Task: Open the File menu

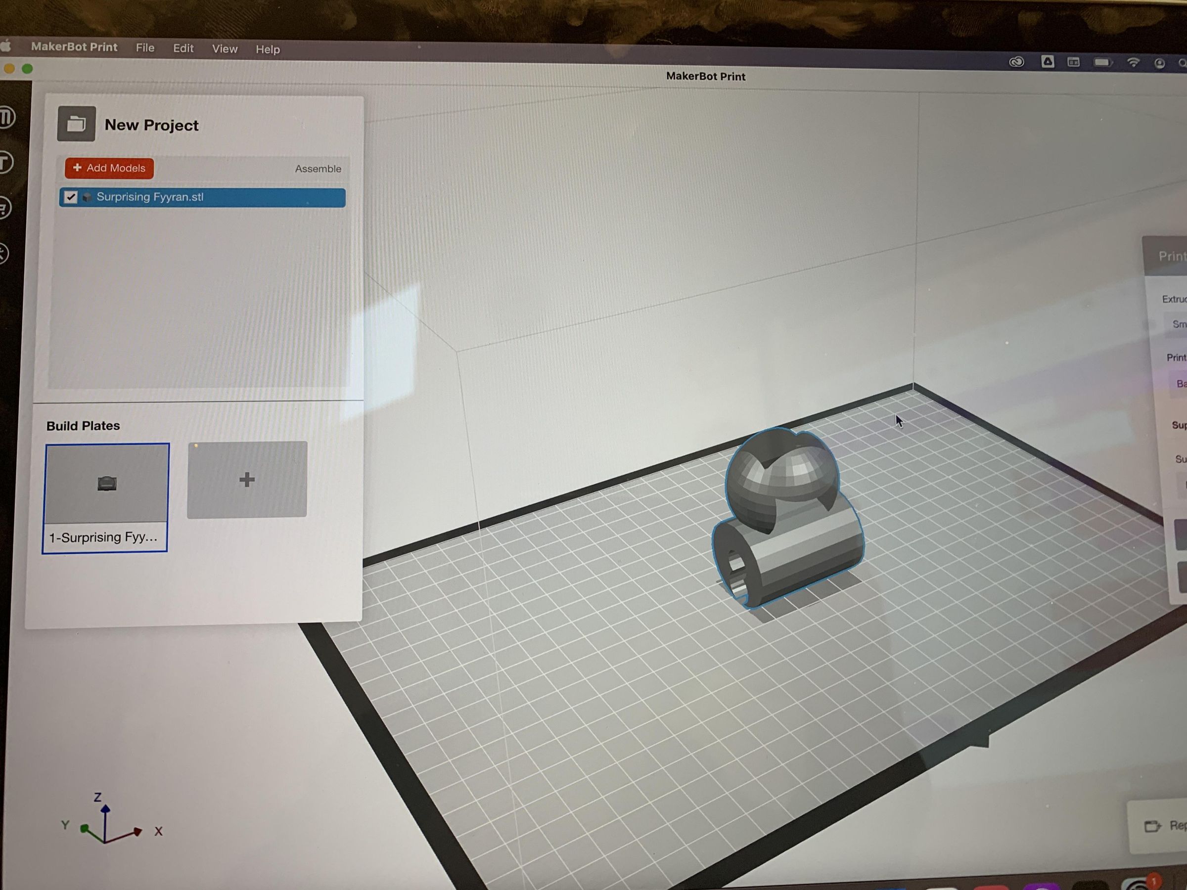Action: tap(145, 48)
